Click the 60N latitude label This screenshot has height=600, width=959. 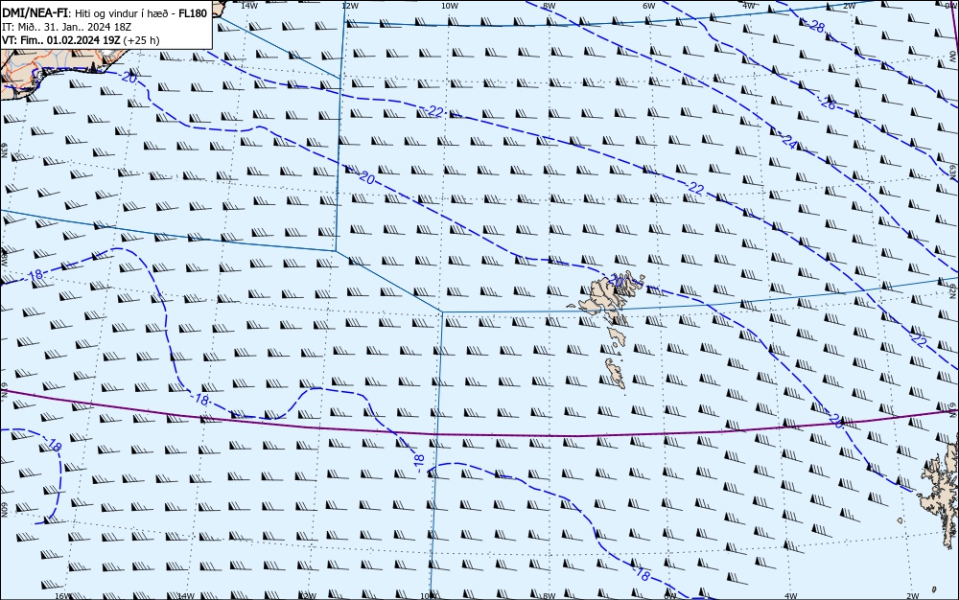[4, 510]
